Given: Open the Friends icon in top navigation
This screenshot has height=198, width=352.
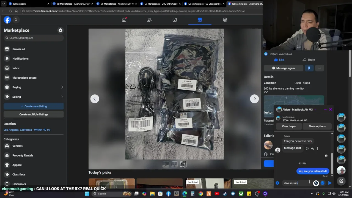Looking at the screenshot, I should pos(149,20).
